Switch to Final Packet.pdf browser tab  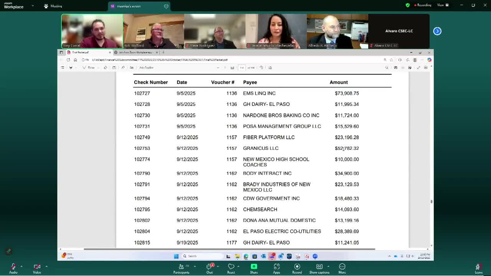[x=89, y=52]
